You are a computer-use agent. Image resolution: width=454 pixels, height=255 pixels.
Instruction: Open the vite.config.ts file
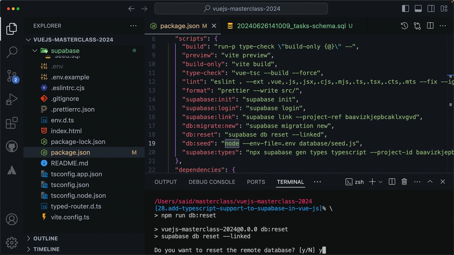point(84,217)
